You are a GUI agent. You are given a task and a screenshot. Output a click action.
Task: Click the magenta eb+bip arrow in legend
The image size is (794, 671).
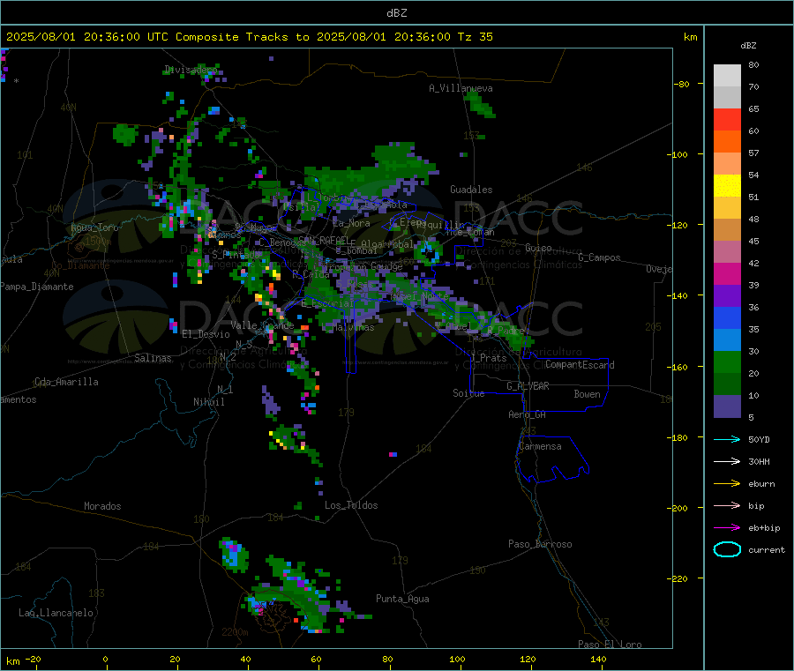[727, 528]
